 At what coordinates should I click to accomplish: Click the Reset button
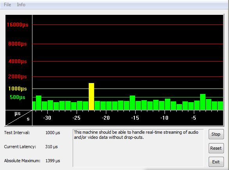(216, 148)
